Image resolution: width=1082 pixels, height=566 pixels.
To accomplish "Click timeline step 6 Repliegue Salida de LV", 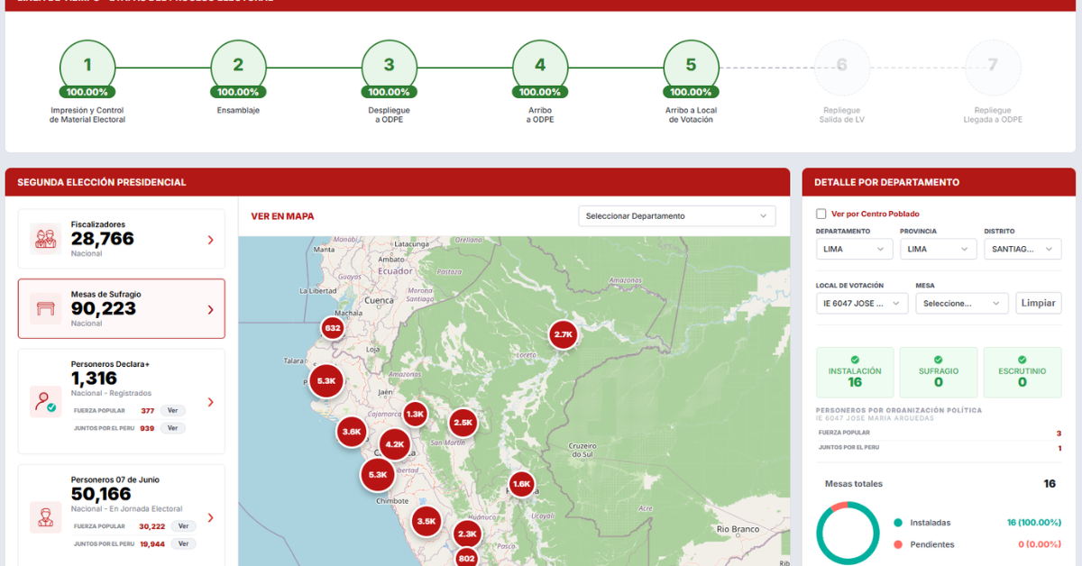I will pos(842,67).
